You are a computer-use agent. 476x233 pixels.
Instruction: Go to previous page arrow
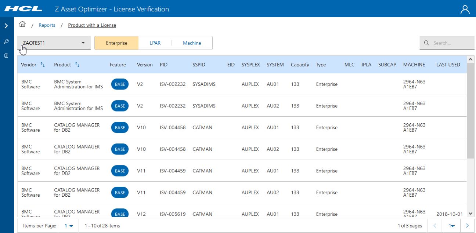click(x=435, y=226)
